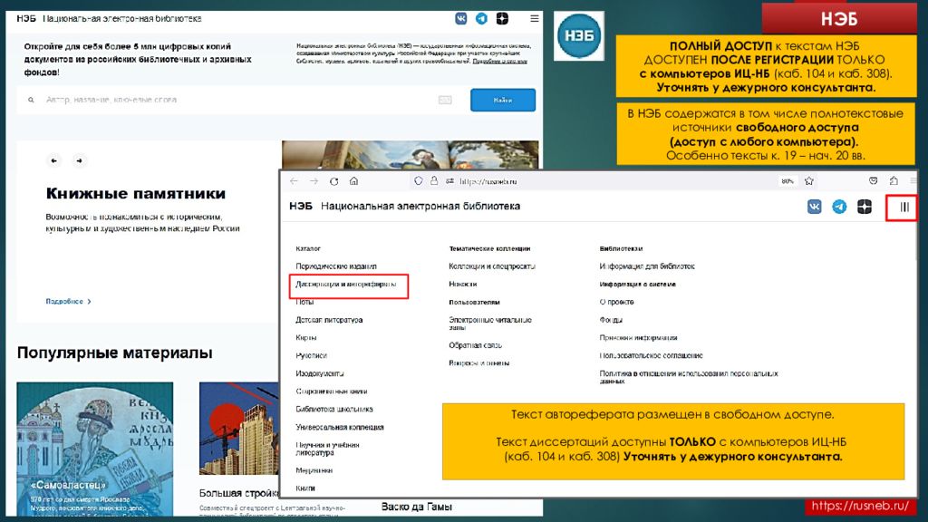The width and height of the screenshot is (928, 522).
Task: Open Универсальная коллекция in the menu
Action: point(340,427)
